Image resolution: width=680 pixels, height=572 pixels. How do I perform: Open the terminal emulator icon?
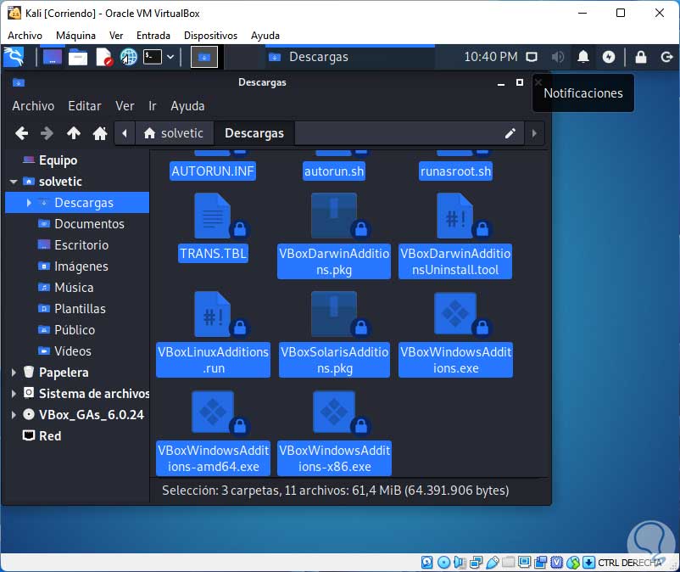tap(153, 57)
